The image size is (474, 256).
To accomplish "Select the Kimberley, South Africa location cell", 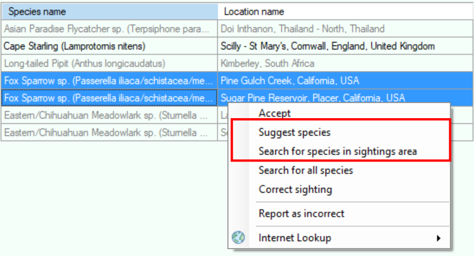I will tap(345, 63).
